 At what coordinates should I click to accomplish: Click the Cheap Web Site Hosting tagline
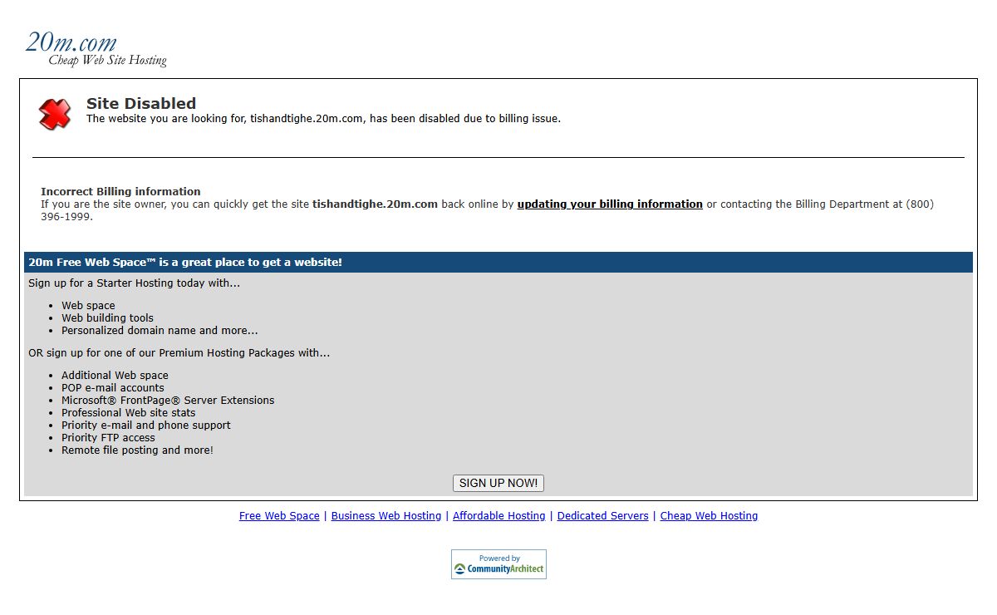[x=107, y=61]
